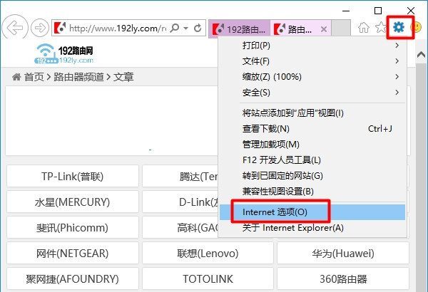The height and width of the screenshot is (292, 428).
Task: Select F12 开发人员工具(L)
Action: click(312, 160)
